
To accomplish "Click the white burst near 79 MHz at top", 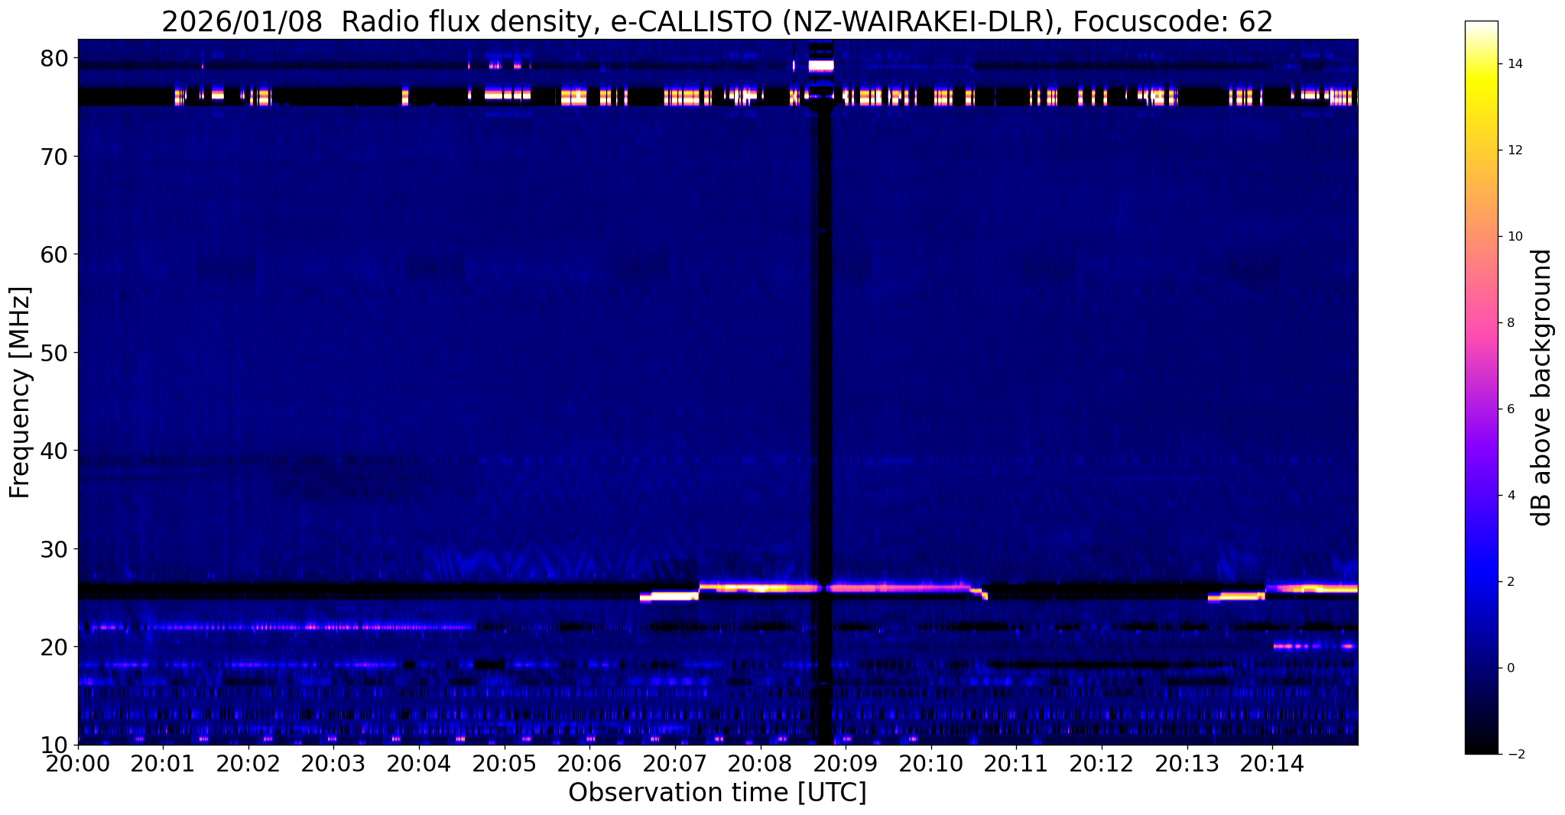I will tap(821, 66).
